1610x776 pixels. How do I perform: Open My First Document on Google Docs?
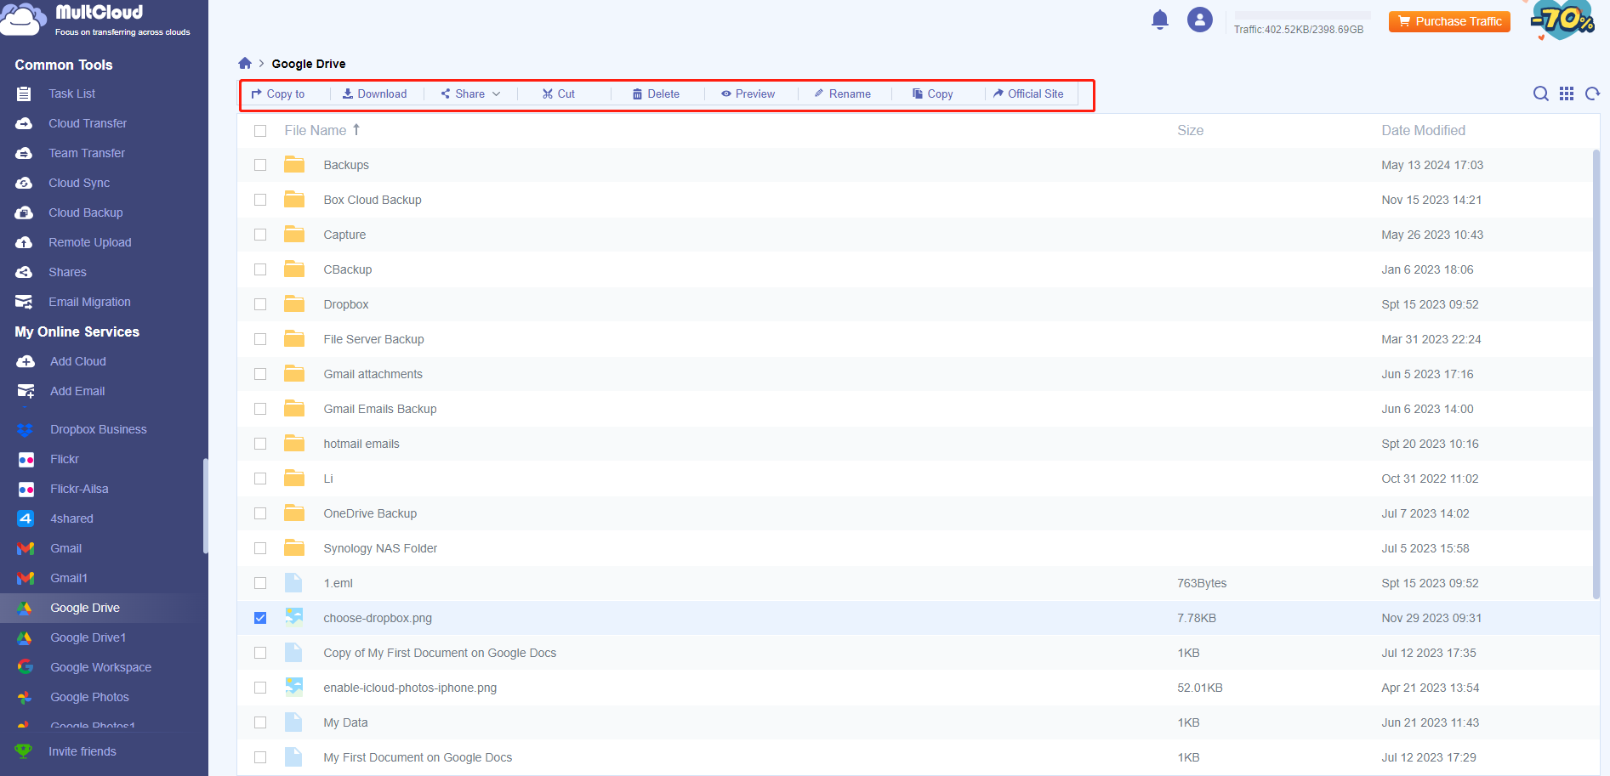pyautogui.click(x=418, y=757)
